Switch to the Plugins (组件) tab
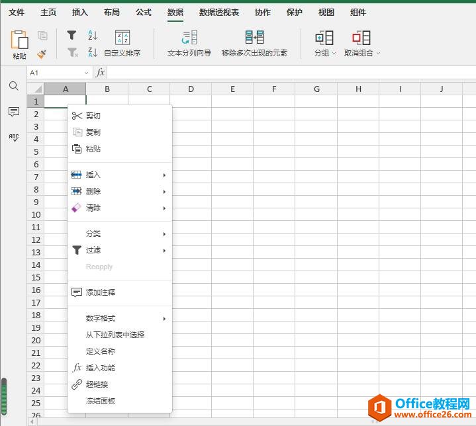This screenshot has height=426, width=476. click(x=358, y=13)
